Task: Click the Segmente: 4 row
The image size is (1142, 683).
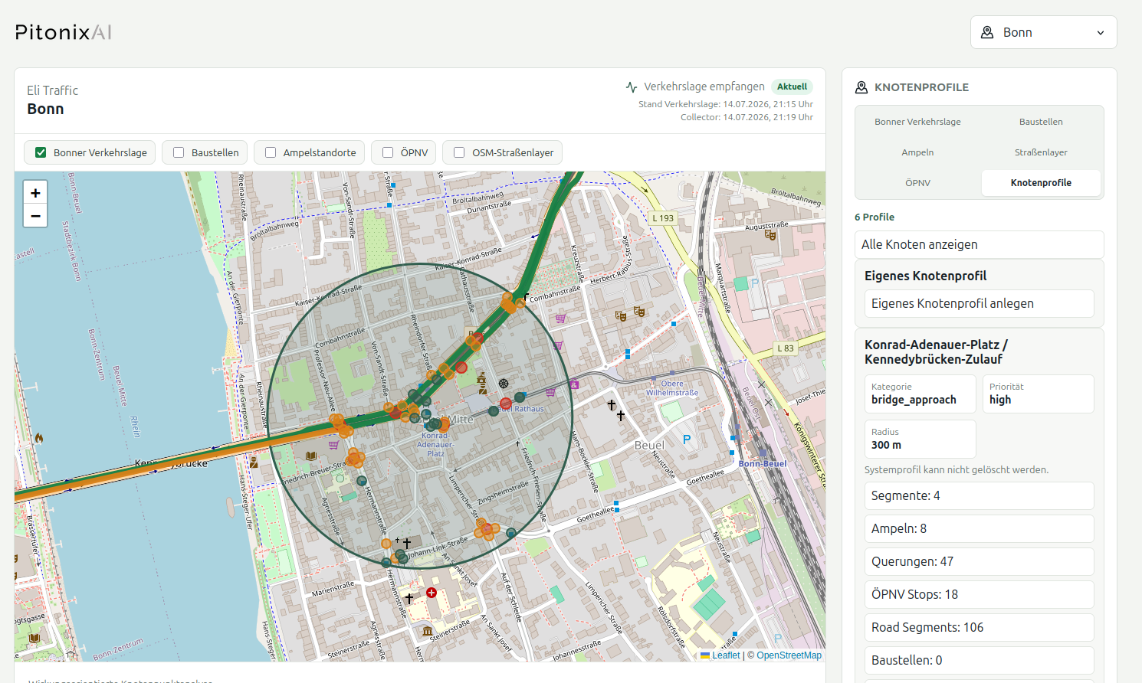Action: point(980,496)
